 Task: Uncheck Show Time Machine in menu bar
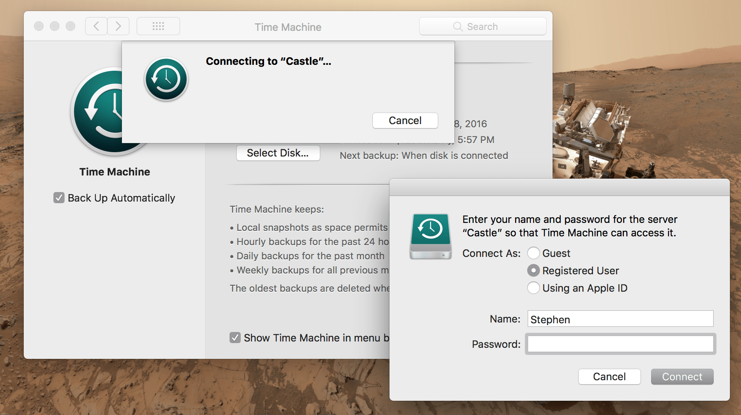click(235, 338)
